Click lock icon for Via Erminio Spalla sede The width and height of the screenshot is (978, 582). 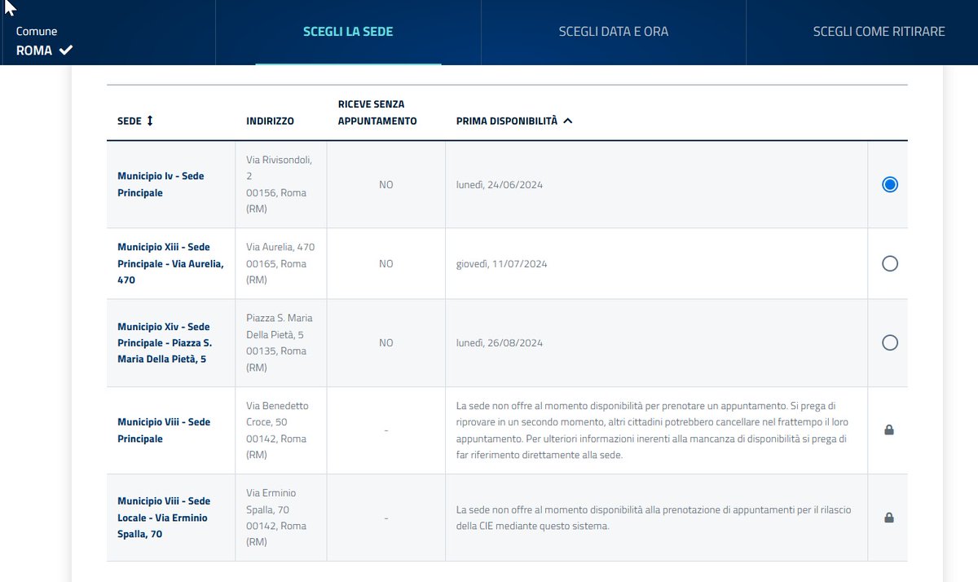coord(889,518)
